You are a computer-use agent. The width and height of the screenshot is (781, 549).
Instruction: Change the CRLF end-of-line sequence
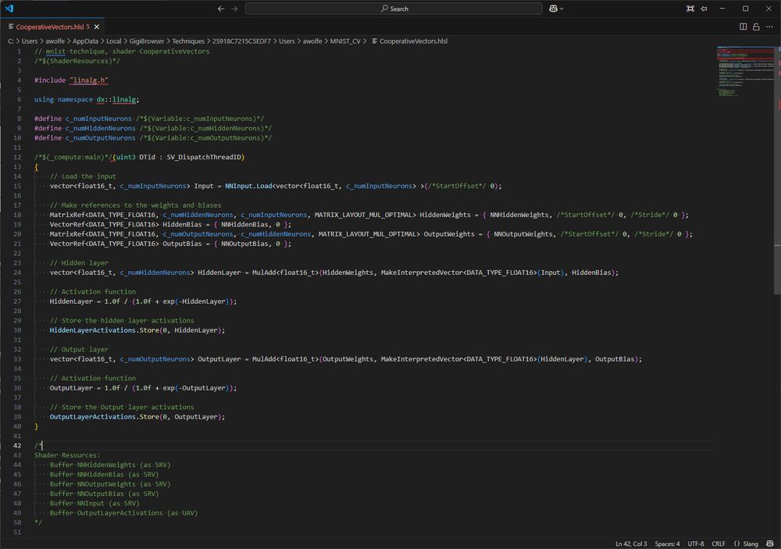tap(719, 544)
